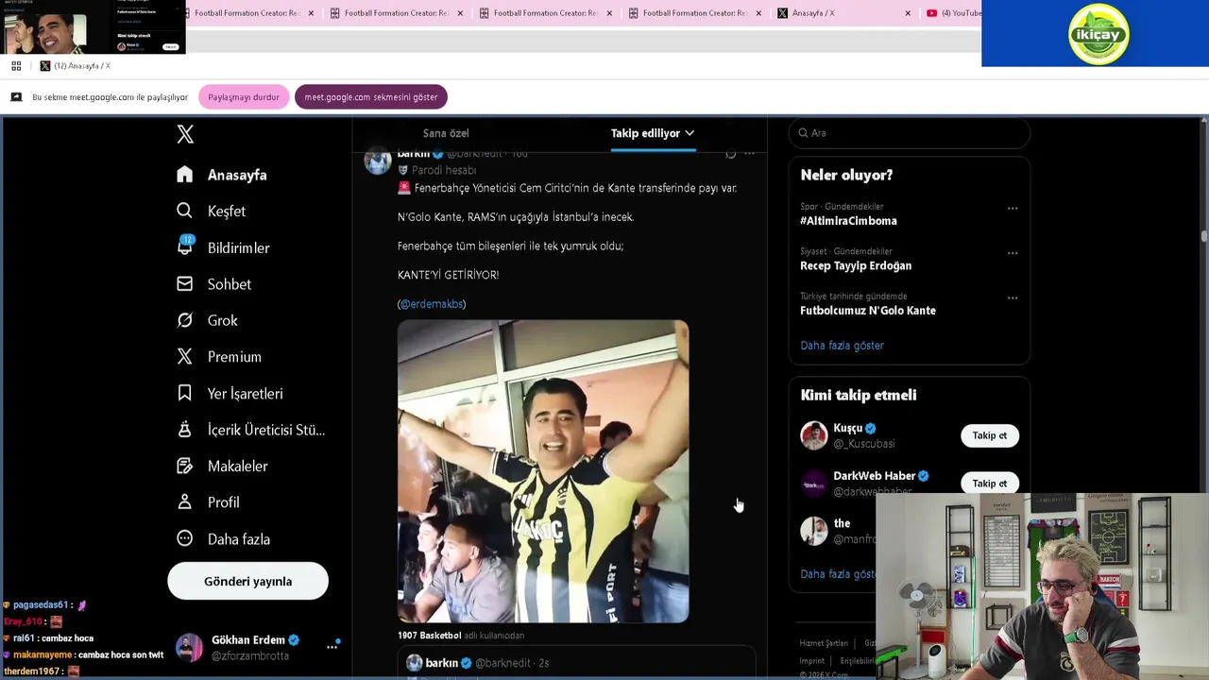Open Grok from the sidebar
Image resolution: width=1209 pixels, height=680 pixels.
[x=208, y=320]
